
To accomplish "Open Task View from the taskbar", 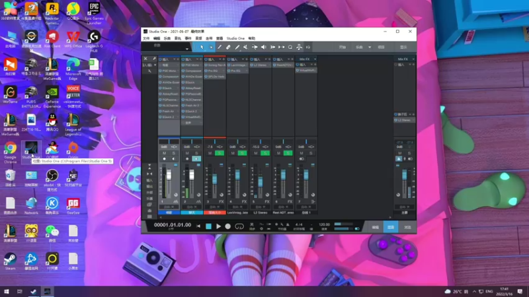I will (x=20, y=291).
